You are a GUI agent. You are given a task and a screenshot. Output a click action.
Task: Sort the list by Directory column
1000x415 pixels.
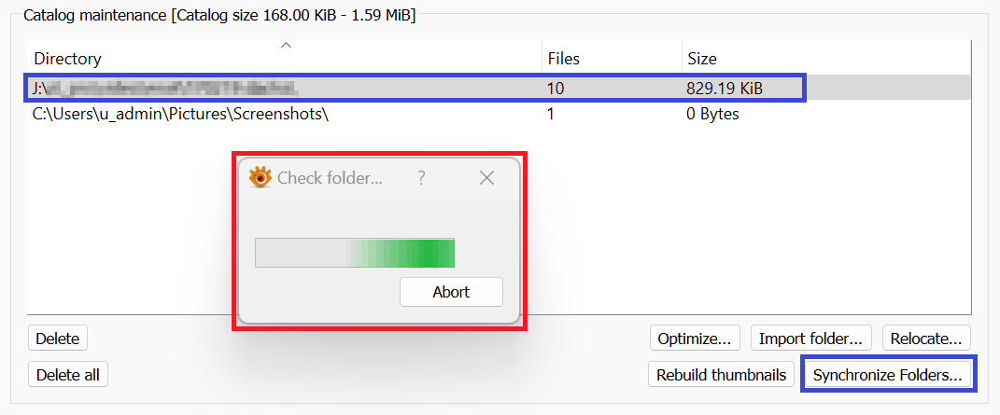tap(67, 59)
